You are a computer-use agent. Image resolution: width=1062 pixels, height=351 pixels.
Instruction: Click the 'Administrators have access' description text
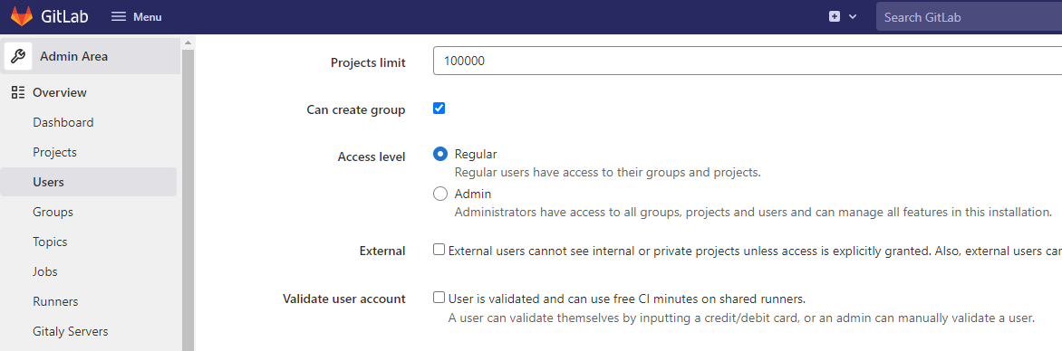[x=752, y=212]
